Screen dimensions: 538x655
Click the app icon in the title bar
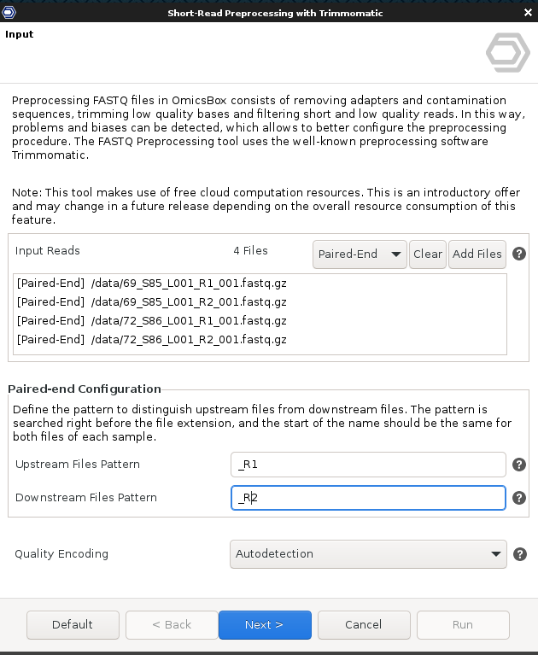coord(9,13)
